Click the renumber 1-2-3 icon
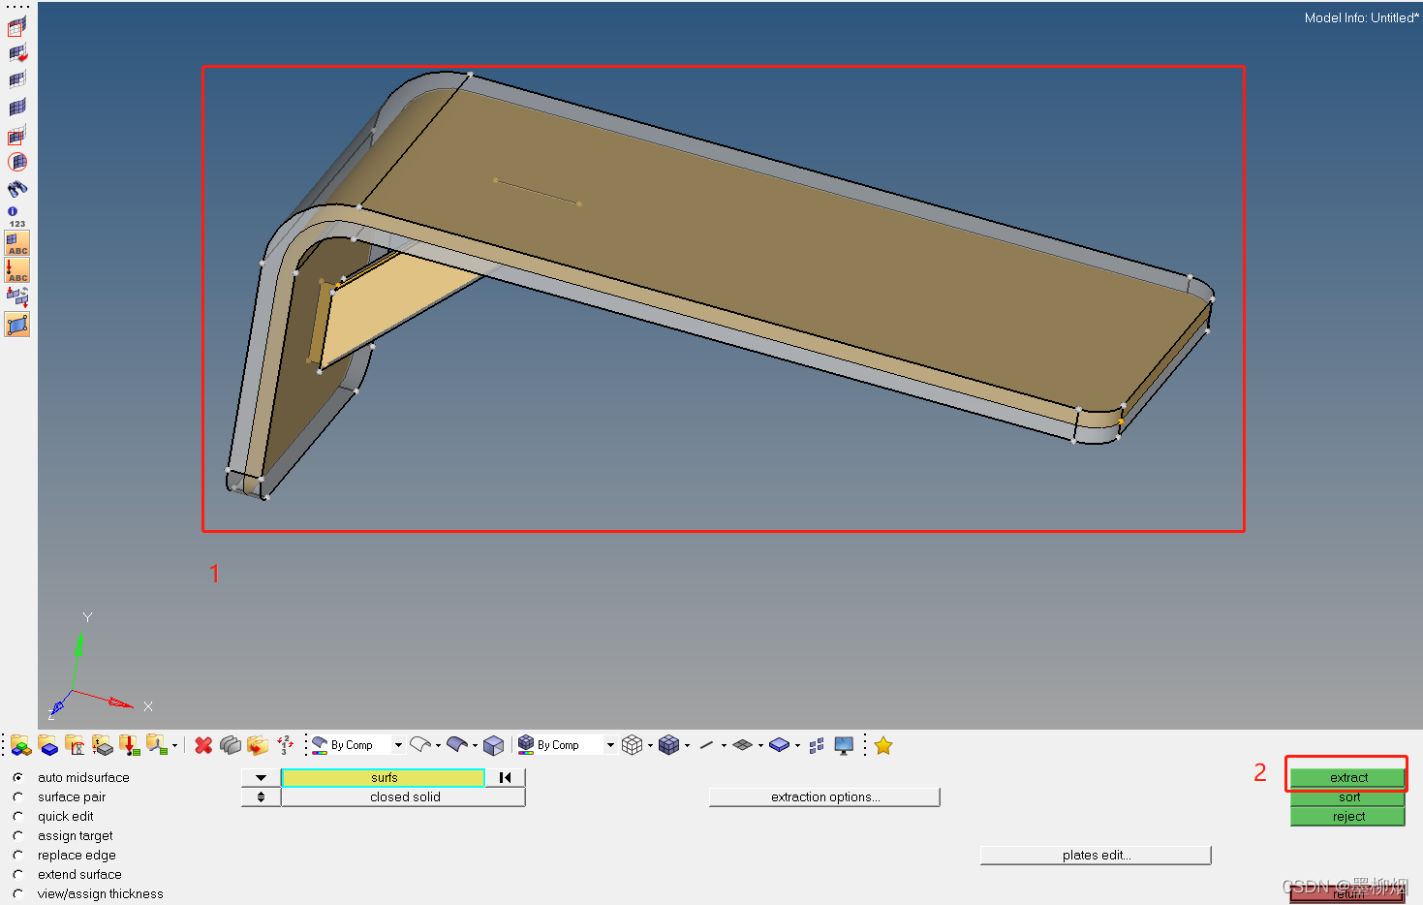 (285, 745)
